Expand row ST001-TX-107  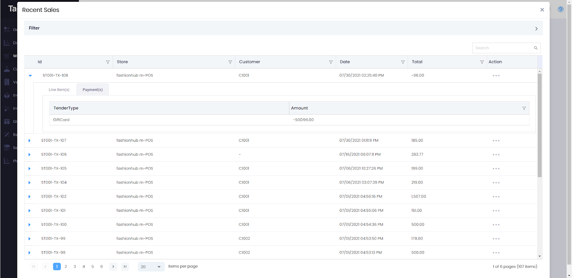pyautogui.click(x=29, y=141)
